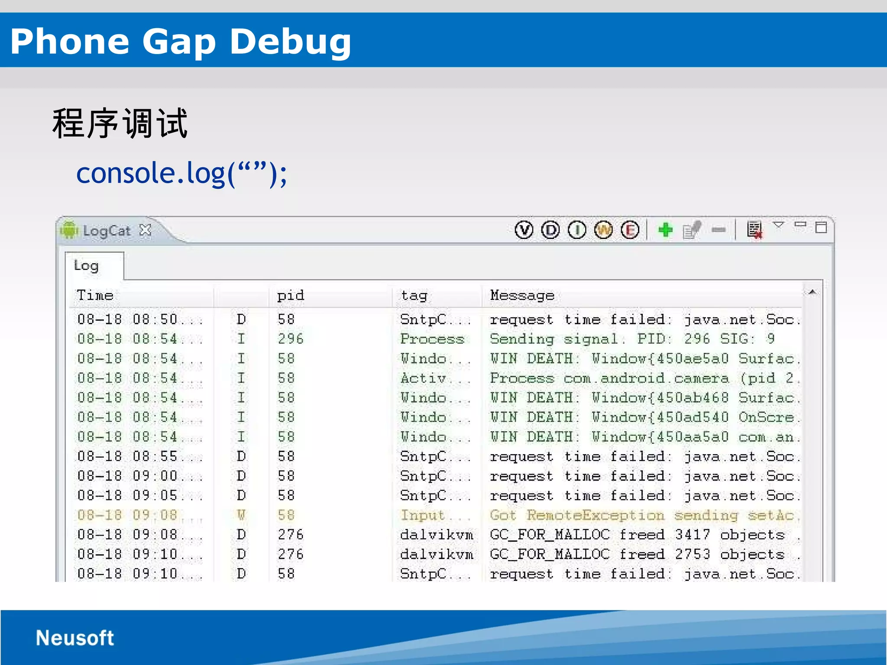The height and width of the screenshot is (665, 887).
Task: Select 'GC_FOR_MALLOC freed 2753 objects' message
Action: pos(645,554)
